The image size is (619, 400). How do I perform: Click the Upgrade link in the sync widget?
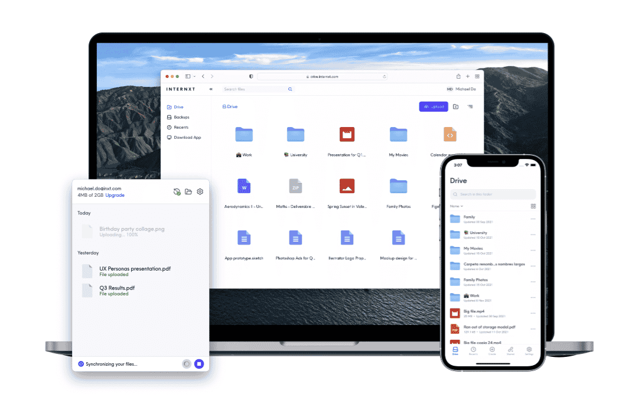coord(115,195)
